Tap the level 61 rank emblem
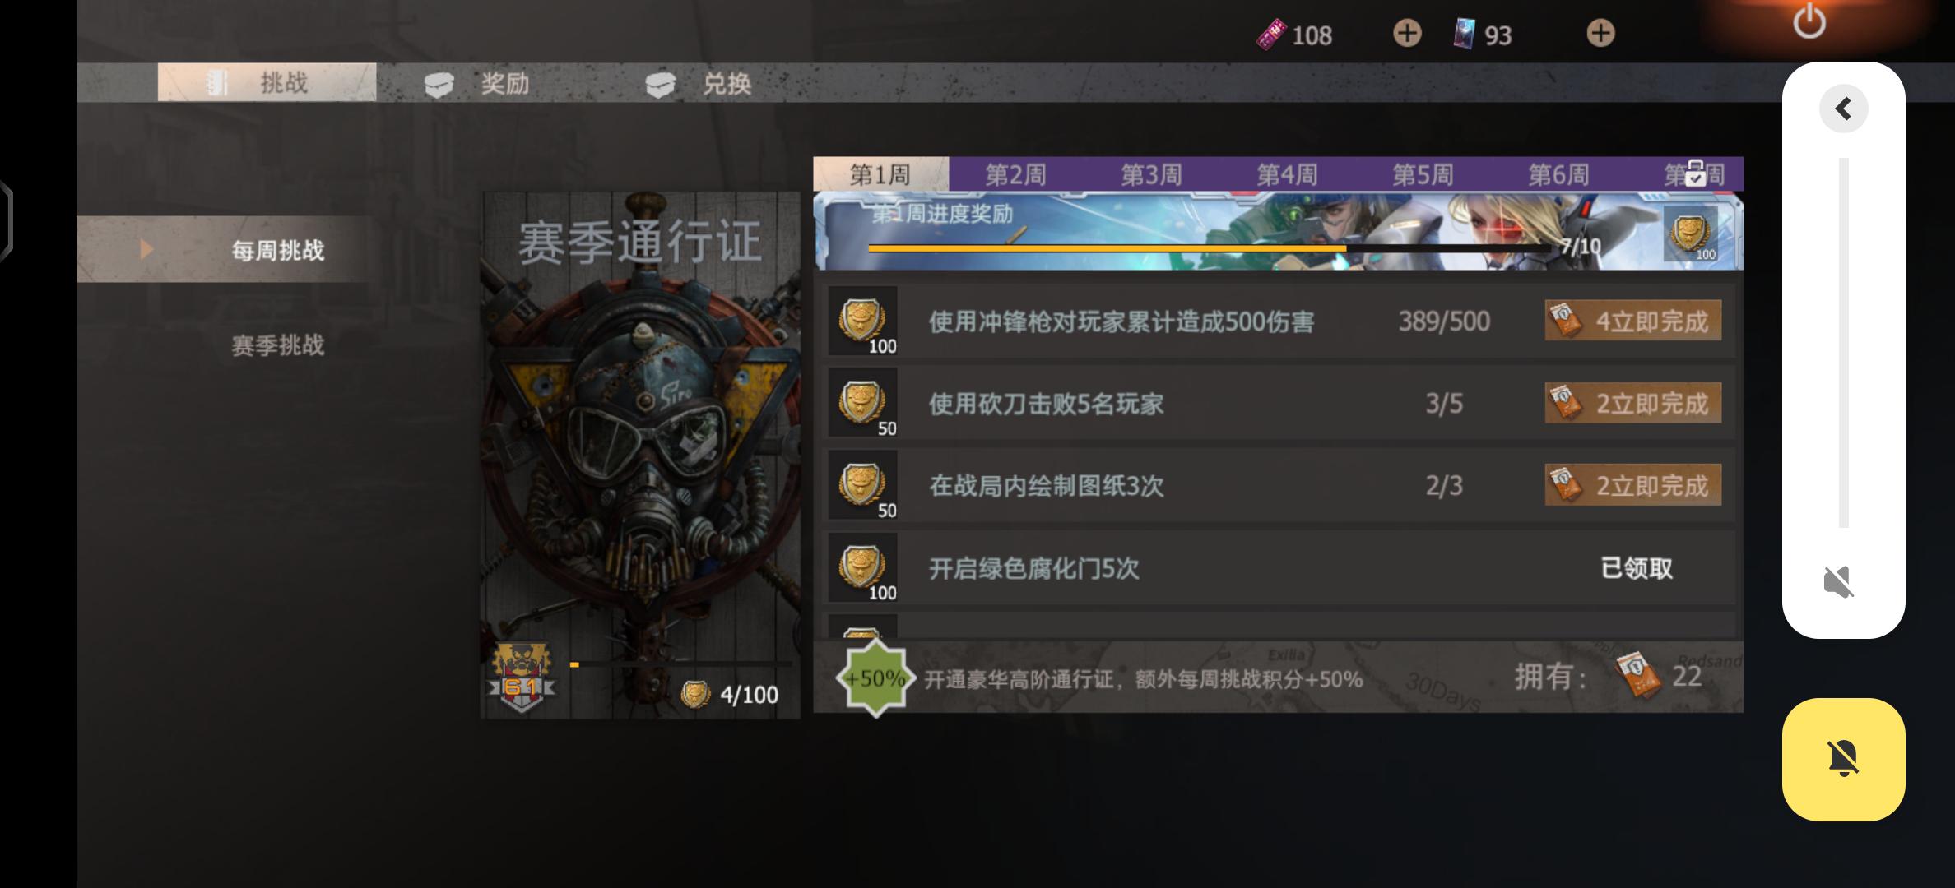 521,678
